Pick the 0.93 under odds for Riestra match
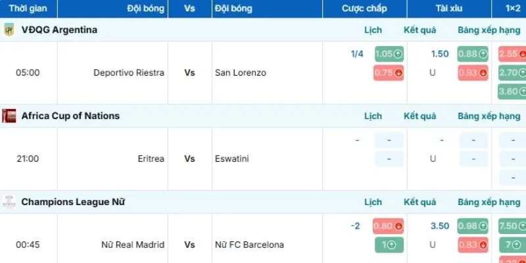This screenshot has height=263, width=526. click(473, 73)
